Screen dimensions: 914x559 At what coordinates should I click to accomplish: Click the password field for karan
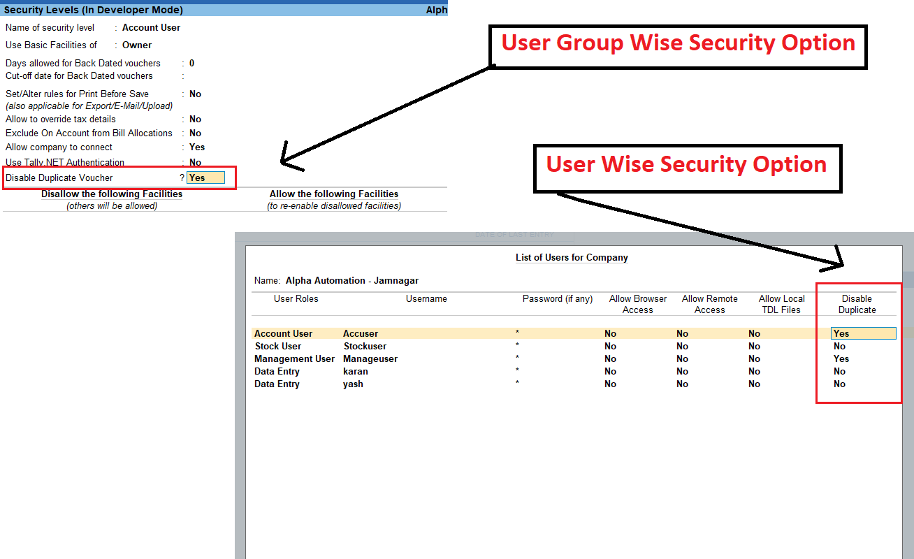[x=518, y=372]
